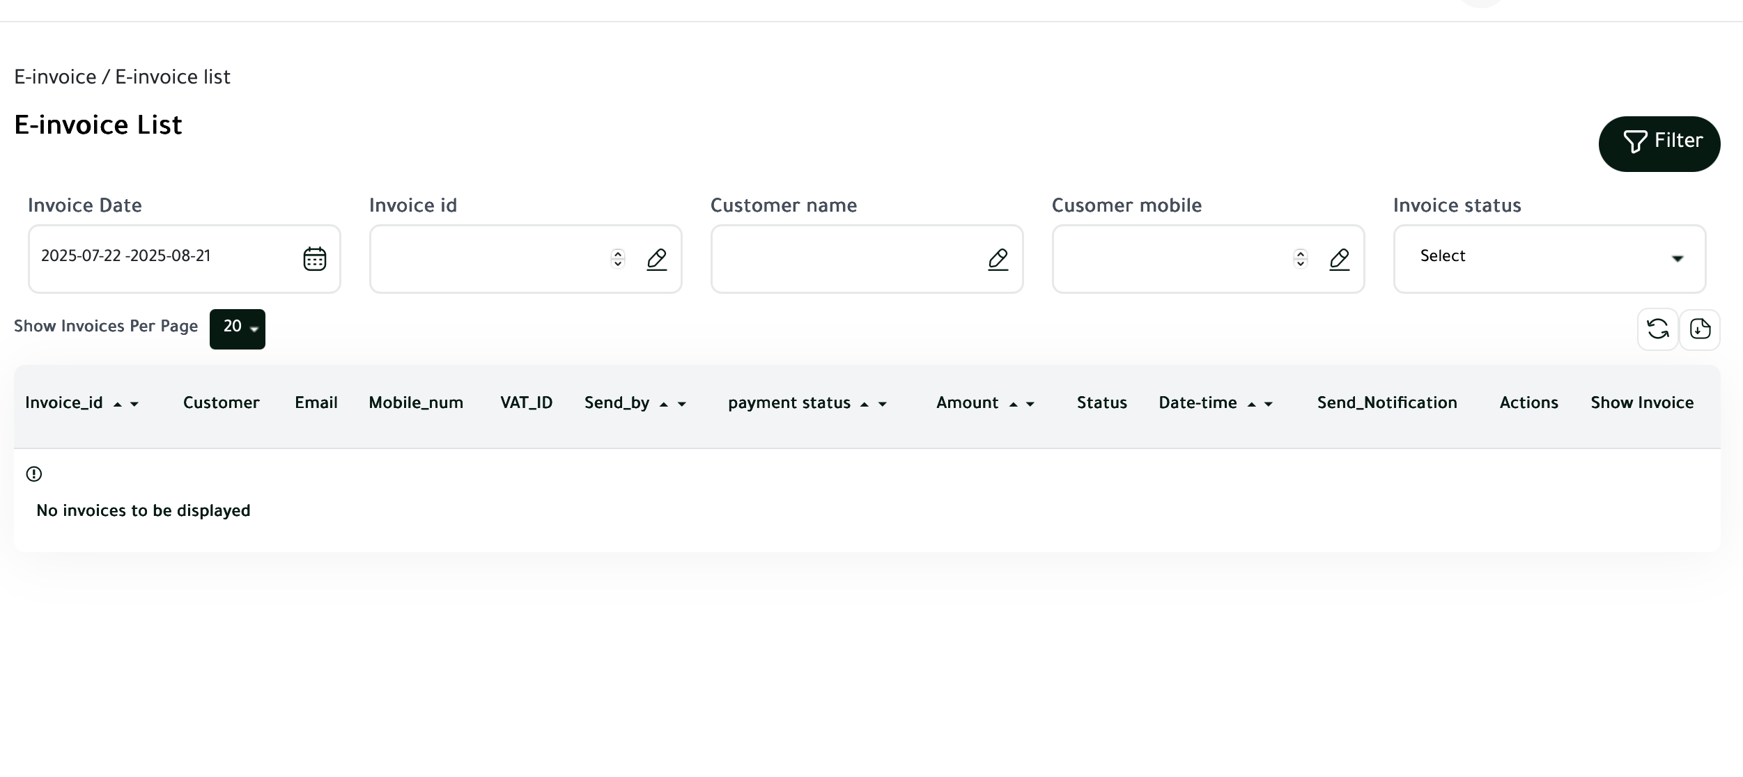Screen dimensions: 1743x777
Task: Open the Invoice Date calendar icon
Action: tap(314, 259)
